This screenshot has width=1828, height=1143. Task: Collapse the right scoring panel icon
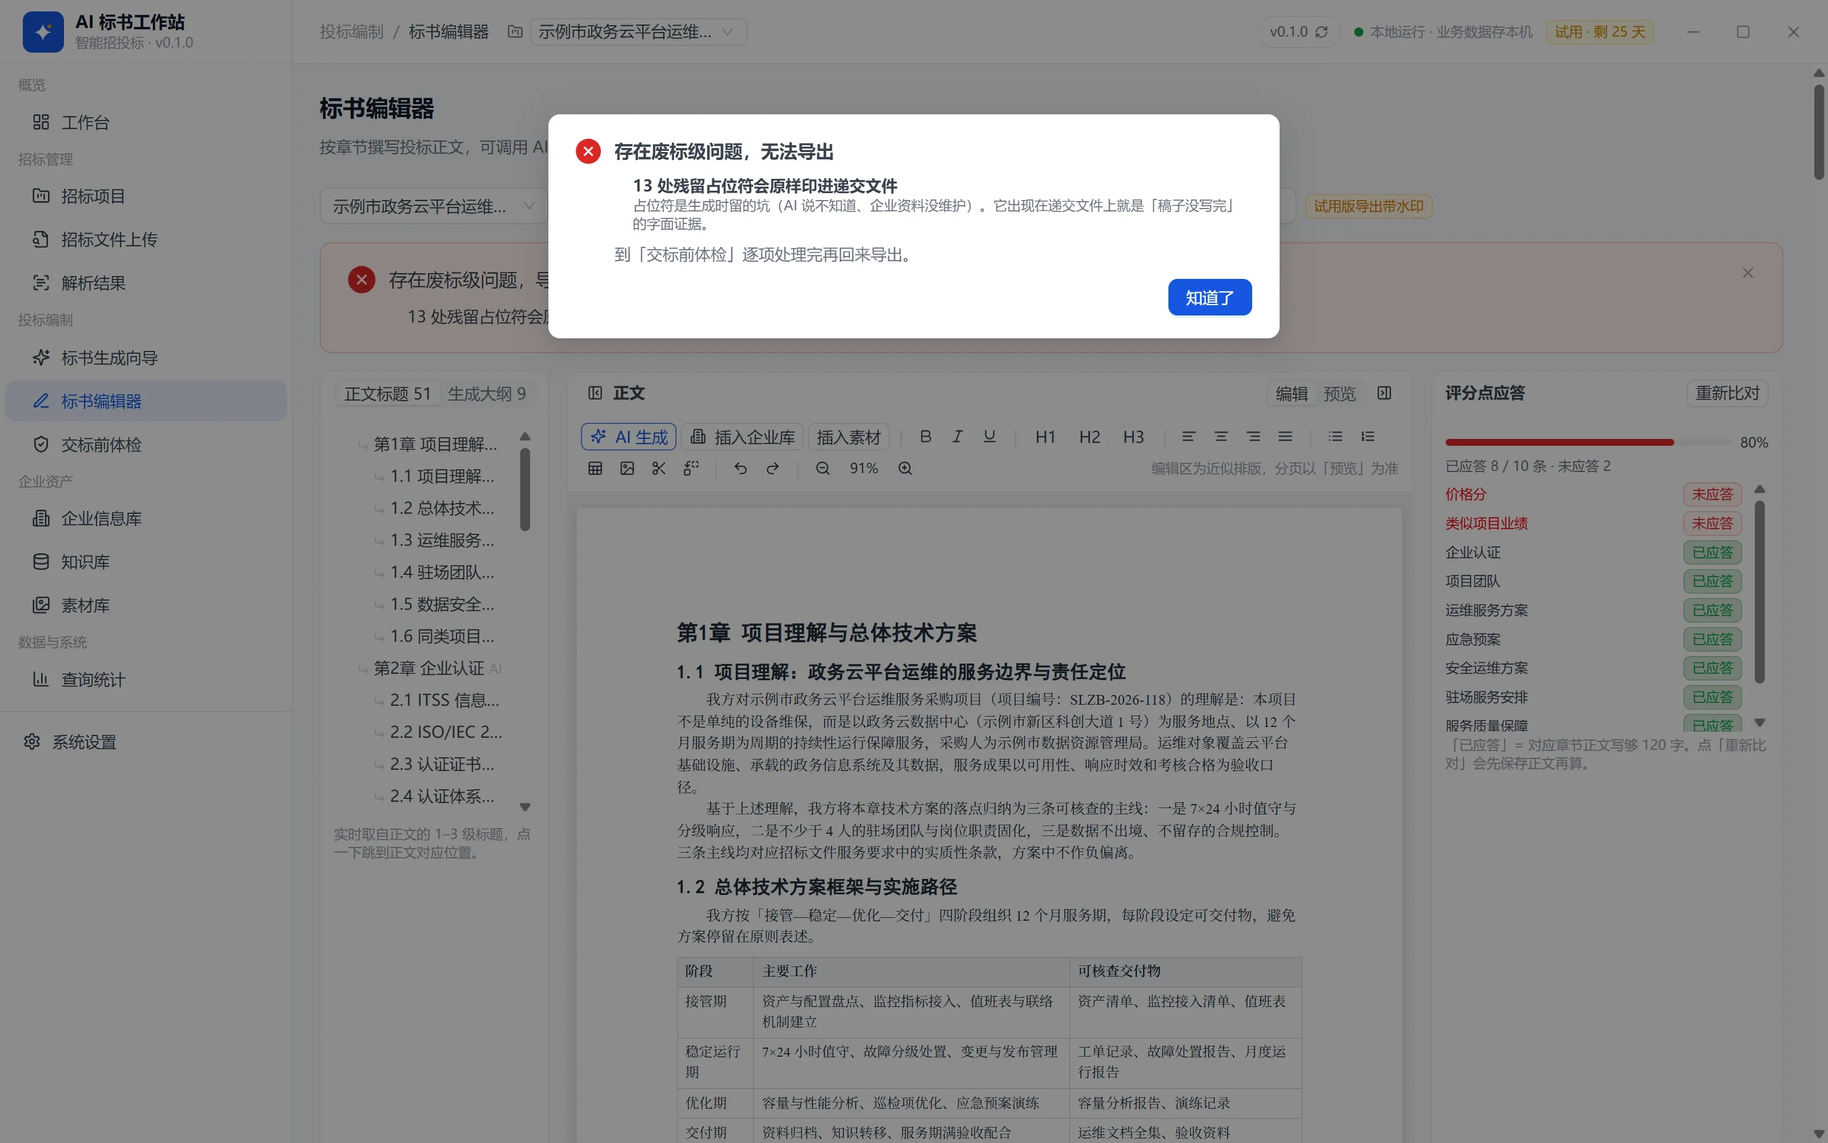(x=1384, y=393)
